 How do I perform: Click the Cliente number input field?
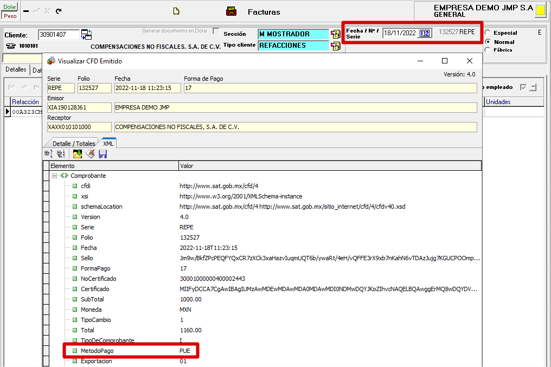[x=59, y=35]
